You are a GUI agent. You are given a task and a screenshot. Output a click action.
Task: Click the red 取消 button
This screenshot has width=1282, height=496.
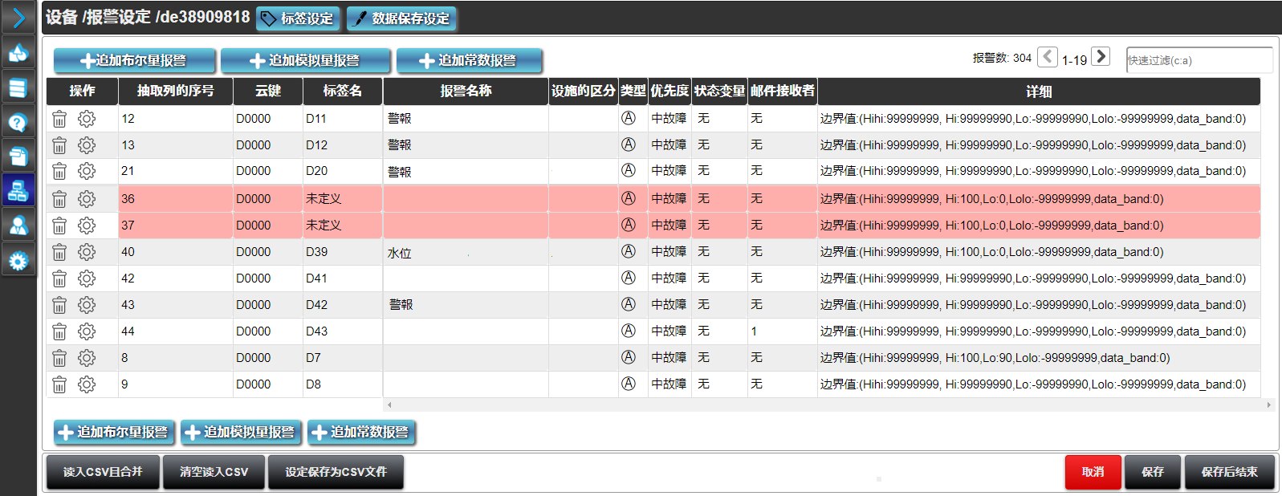click(x=1092, y=472)
